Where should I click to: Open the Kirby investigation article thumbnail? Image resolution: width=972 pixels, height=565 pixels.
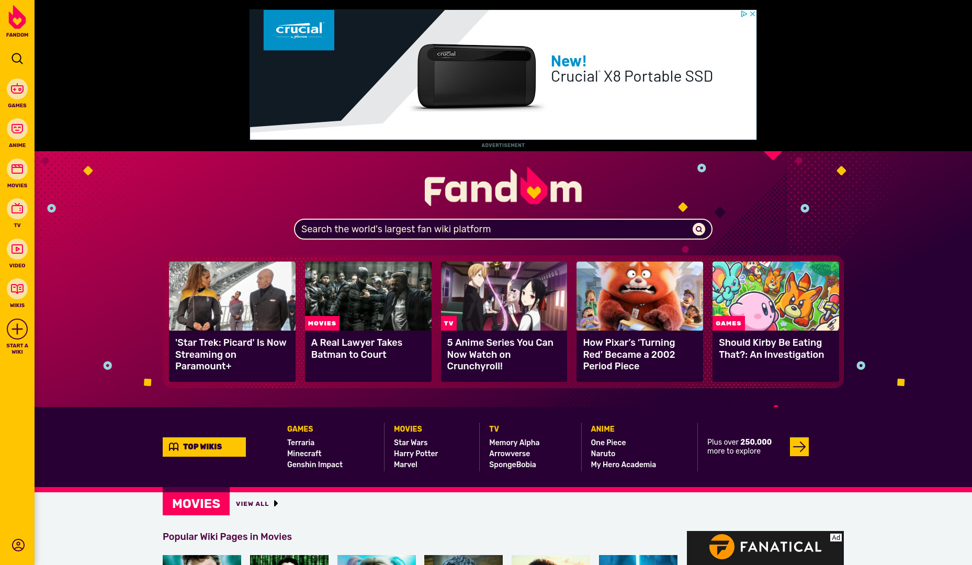[775, 296]
